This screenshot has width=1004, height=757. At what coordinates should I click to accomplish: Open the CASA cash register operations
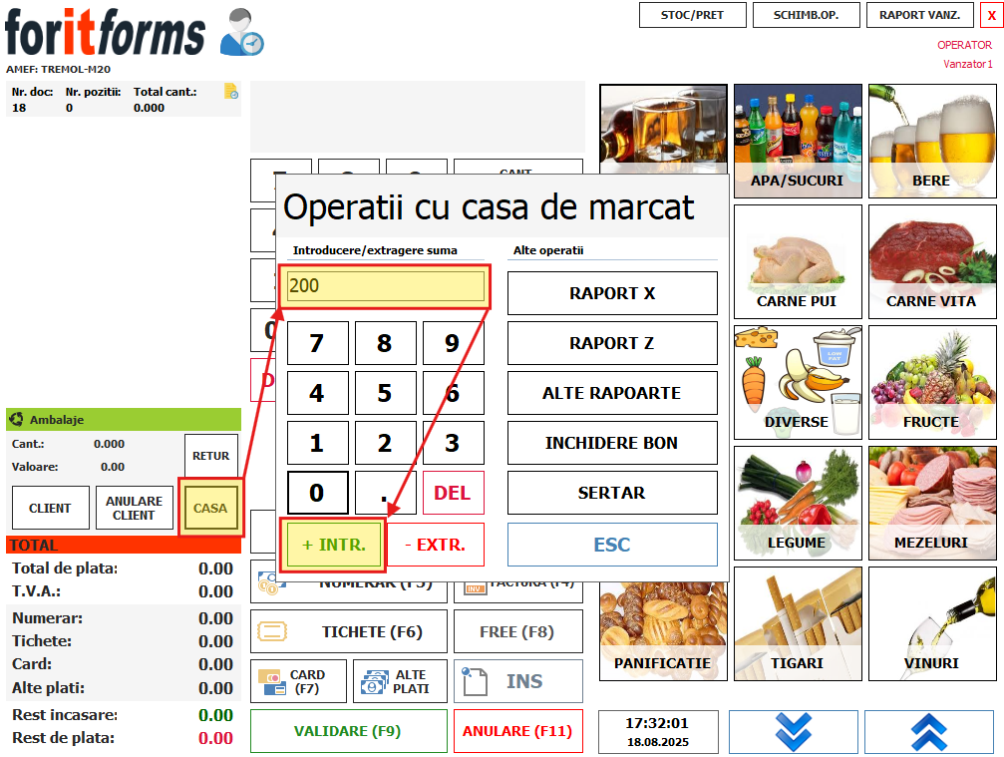coord(210,508)
